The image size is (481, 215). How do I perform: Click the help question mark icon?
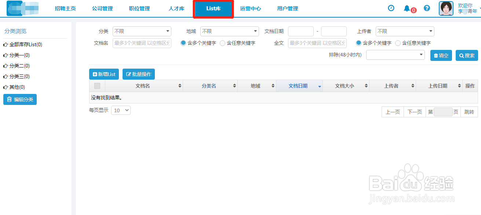pyautogui.click(x=426, y=8)
